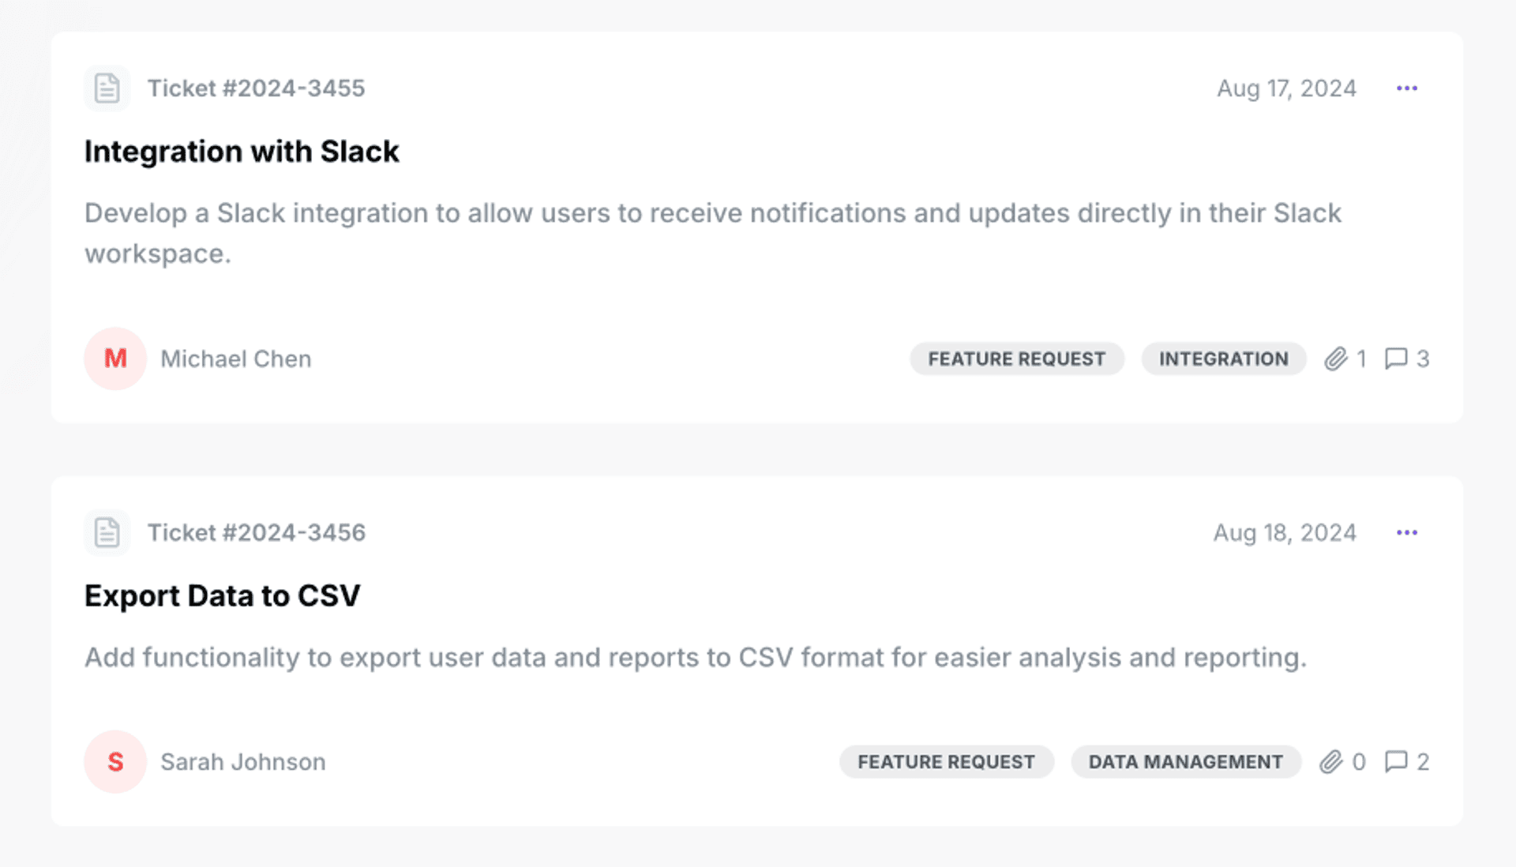Click the comment icon on Ticket #2024-3455
1516x867 pixels.
click(1396, 358)
